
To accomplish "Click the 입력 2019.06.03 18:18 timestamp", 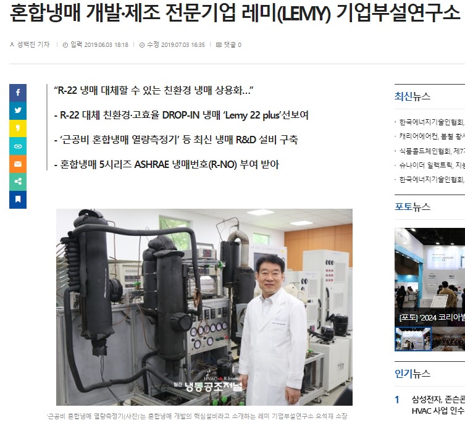I will tap(96, 45).
